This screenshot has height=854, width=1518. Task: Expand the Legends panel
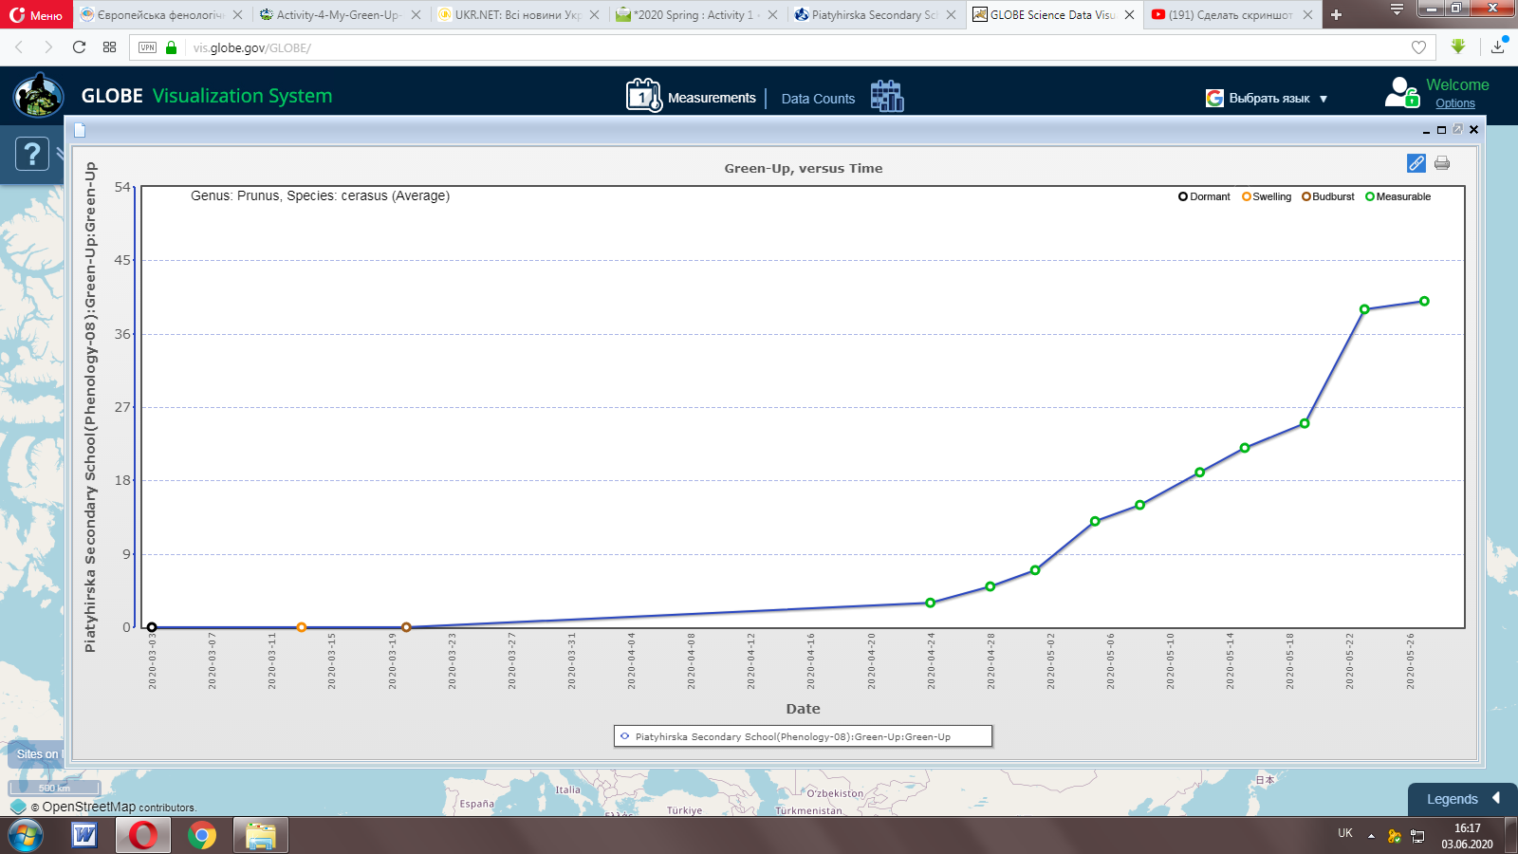1462,799
